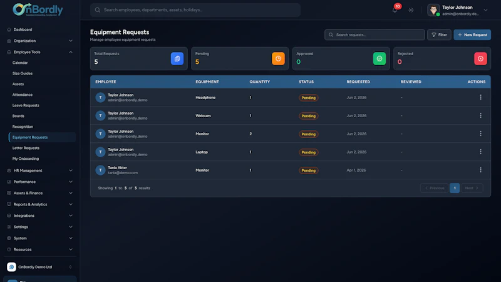Image resolution: width=501 pixels, height=282 pixels.
Task: Expand the Organization menu
Action: point(39,41)
